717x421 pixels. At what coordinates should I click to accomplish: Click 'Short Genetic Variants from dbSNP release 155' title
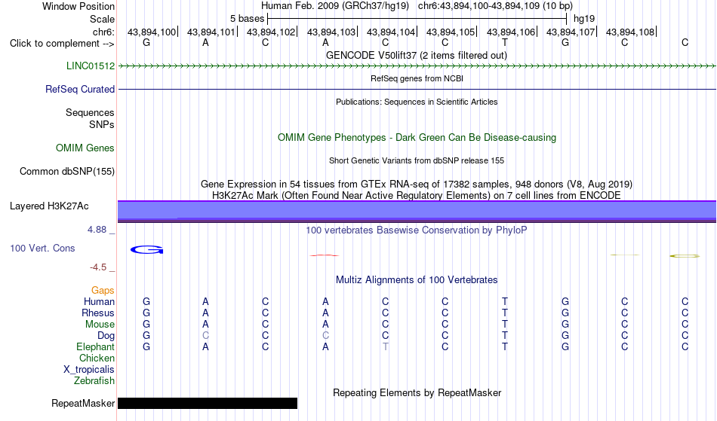pyautogui.click(x=417, y=160)
